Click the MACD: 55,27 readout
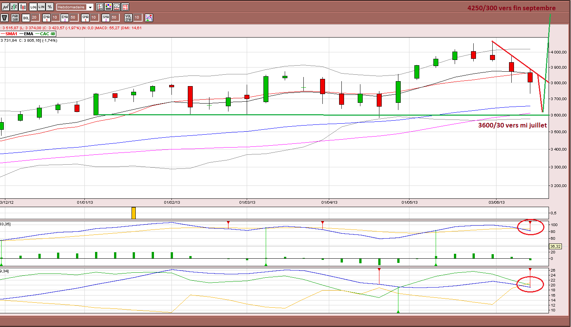Screen dimensions: 571x327 108,28
